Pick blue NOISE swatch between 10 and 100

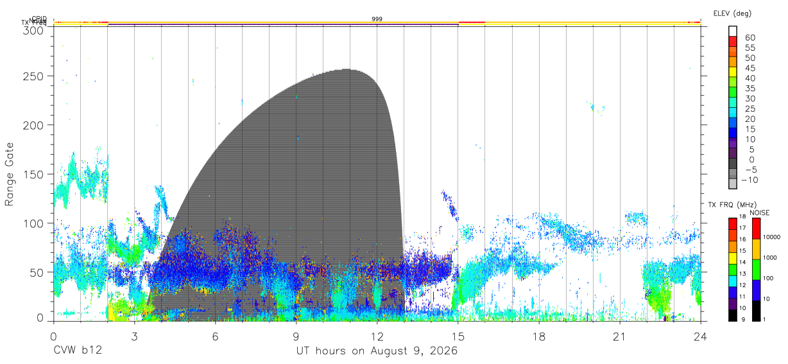756,290
